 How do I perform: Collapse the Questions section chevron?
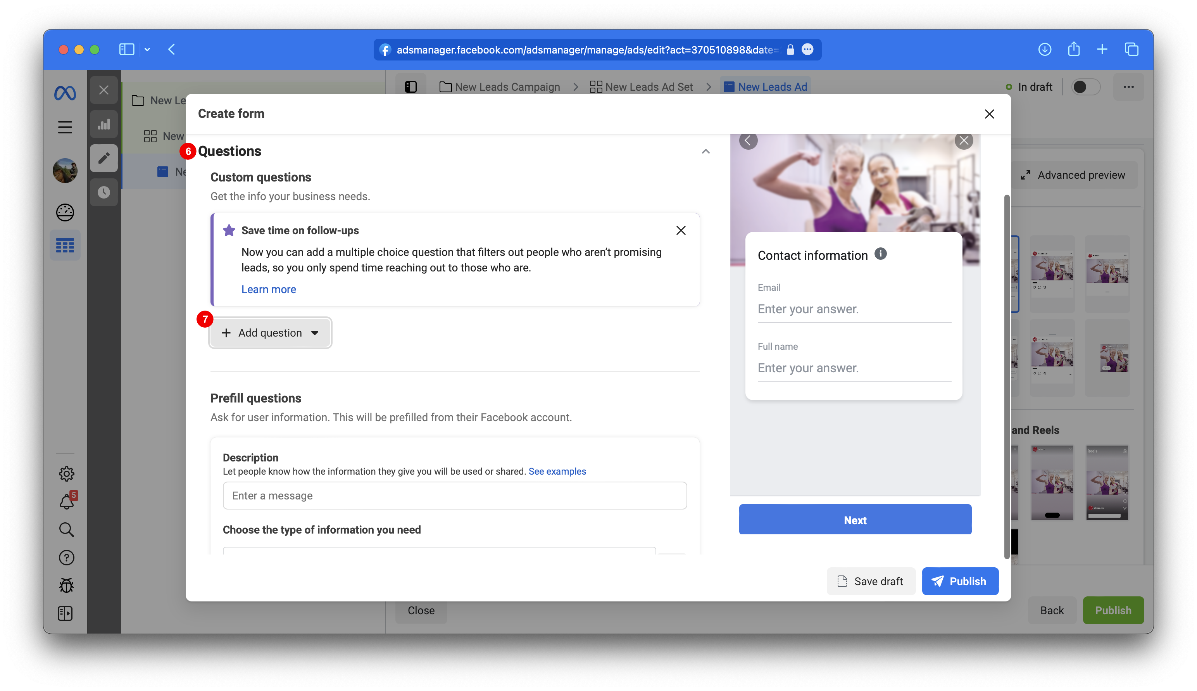pyautogui.click(x=705, y=151)
